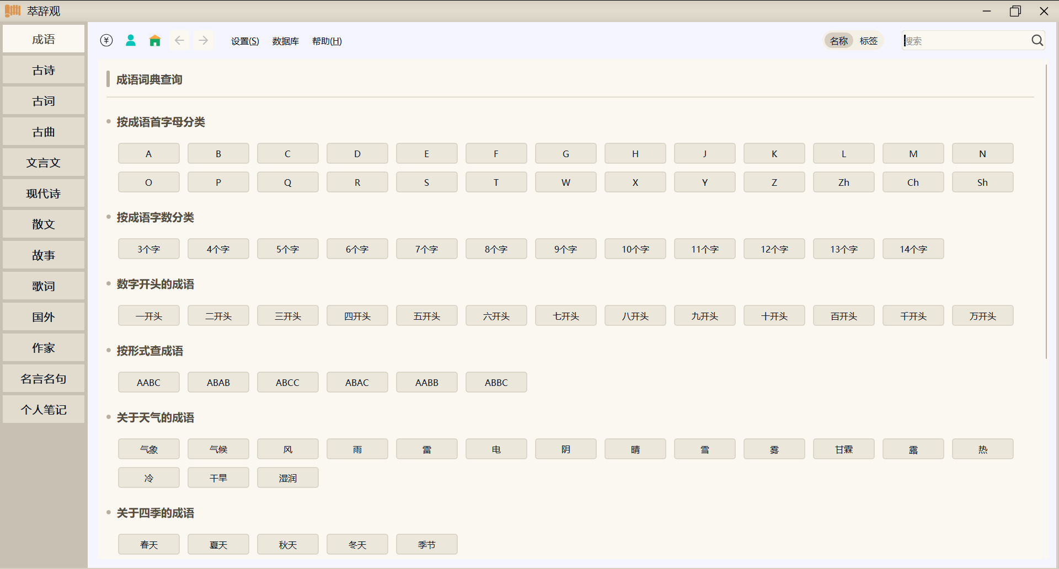This screenshot has height=569, width=1059.
Task: Switch to the 古诗 sidebar tab
Action: coord(44,70)
